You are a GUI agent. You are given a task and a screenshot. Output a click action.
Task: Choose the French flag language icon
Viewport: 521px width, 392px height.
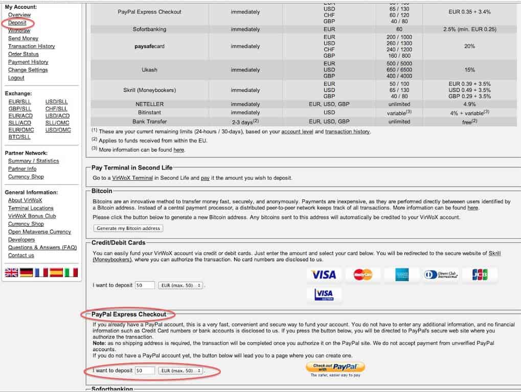(x=41, y=273)
